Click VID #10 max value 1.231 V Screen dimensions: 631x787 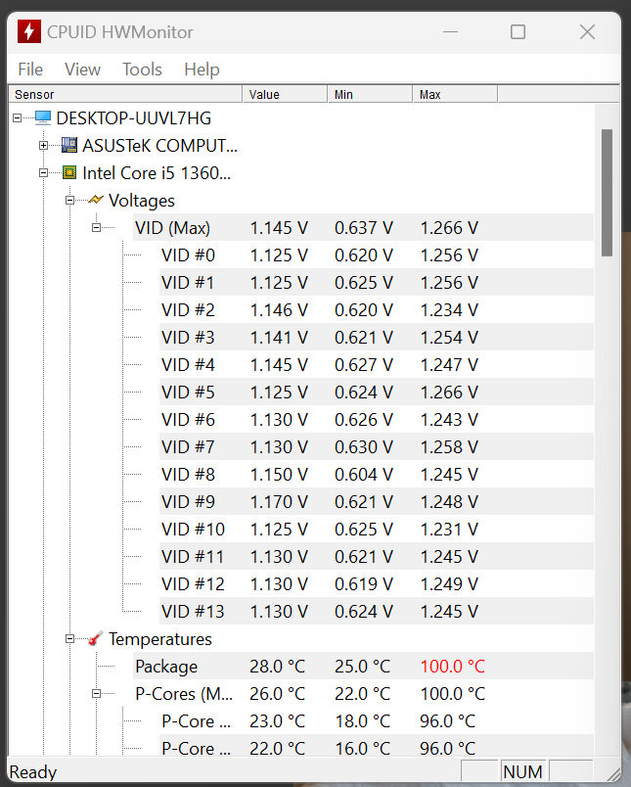coord(449,529)
